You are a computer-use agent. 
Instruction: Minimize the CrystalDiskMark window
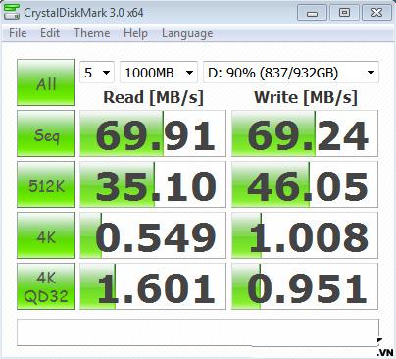pos(313,13)
